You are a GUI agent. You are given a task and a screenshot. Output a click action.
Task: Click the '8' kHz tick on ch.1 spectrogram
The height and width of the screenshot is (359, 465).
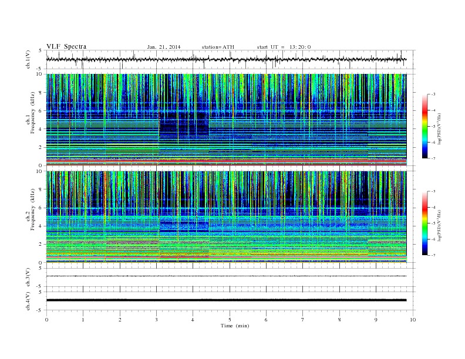(41, 93)
